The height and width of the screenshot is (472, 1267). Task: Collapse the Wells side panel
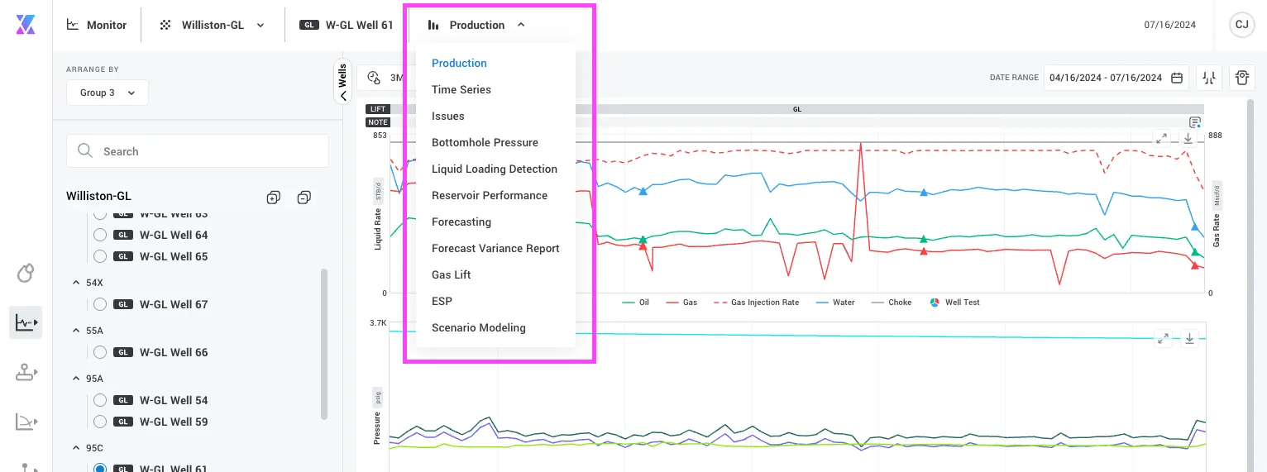pyautogui.click(x=343, y=82)
